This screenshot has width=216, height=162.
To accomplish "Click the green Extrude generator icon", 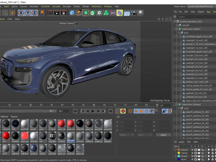I will [93, 13].
